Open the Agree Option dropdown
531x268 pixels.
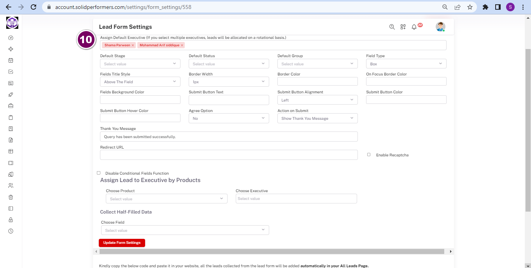click(229, 118)
